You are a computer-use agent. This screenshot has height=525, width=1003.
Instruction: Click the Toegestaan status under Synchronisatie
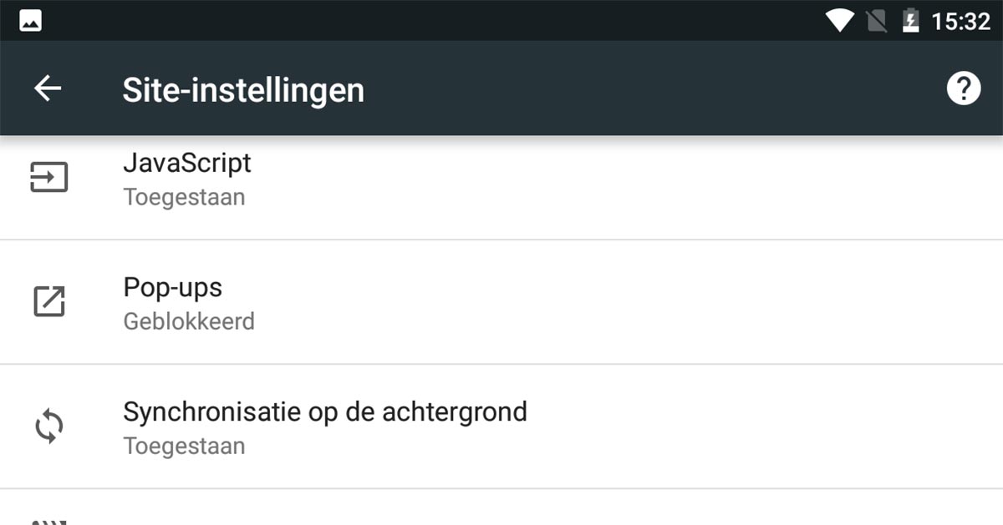[x=185, y=446]
